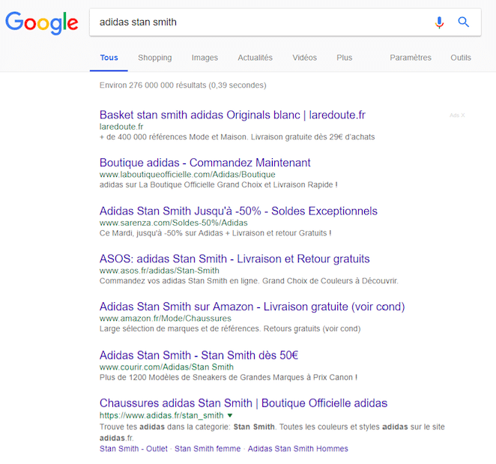
Task: Open the Plus more menu
Action: pyautogui.click(x=344, y=58)
